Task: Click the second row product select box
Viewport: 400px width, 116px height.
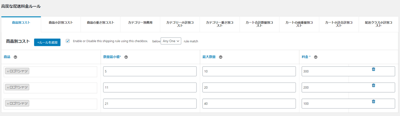Action: [x=51, y=88]
